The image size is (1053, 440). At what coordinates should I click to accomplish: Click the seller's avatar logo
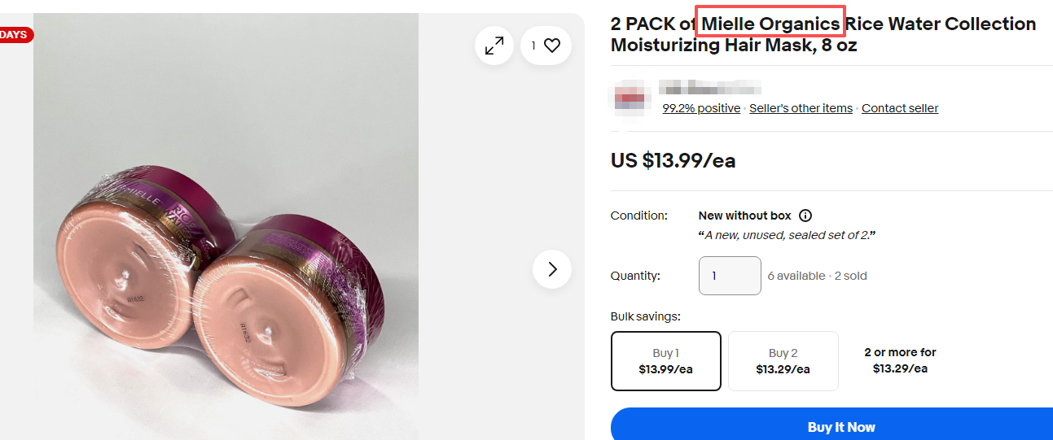[633, 98]
